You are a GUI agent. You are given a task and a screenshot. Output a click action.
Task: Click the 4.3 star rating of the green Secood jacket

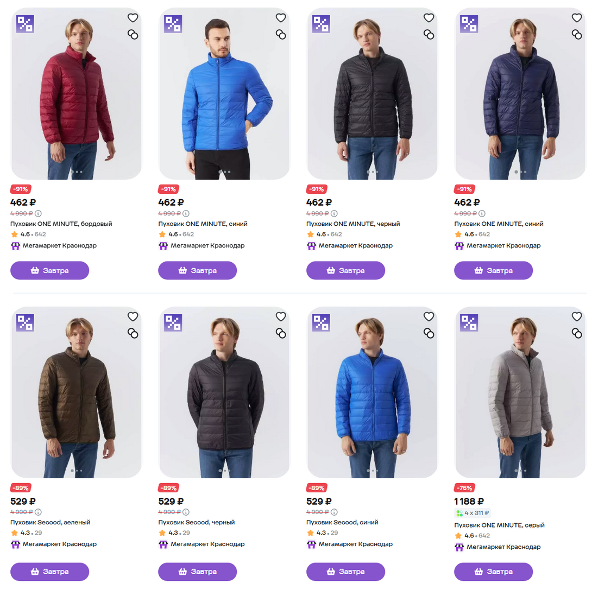coord(26,533)
